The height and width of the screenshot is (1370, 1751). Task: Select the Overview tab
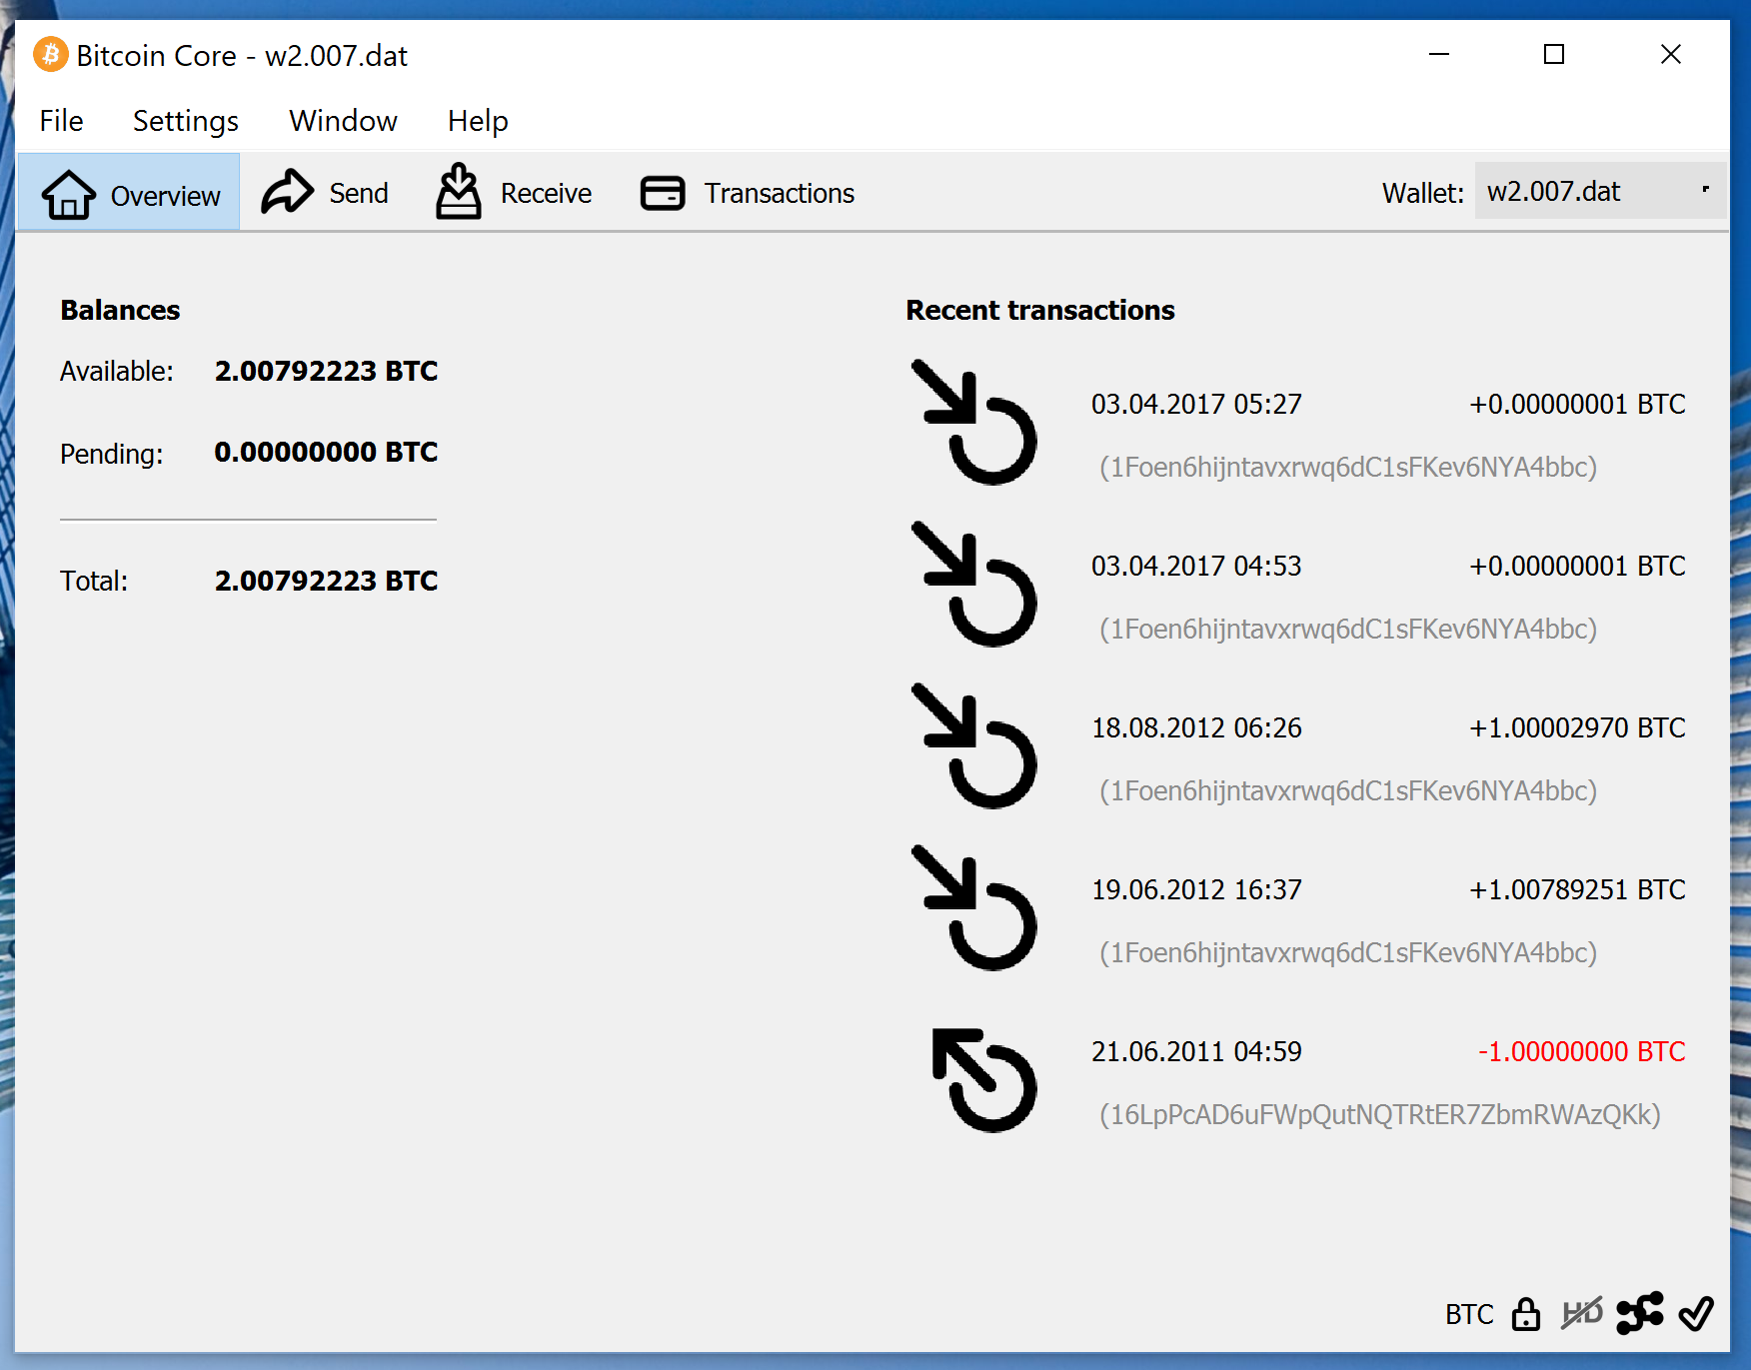point(130,194)
